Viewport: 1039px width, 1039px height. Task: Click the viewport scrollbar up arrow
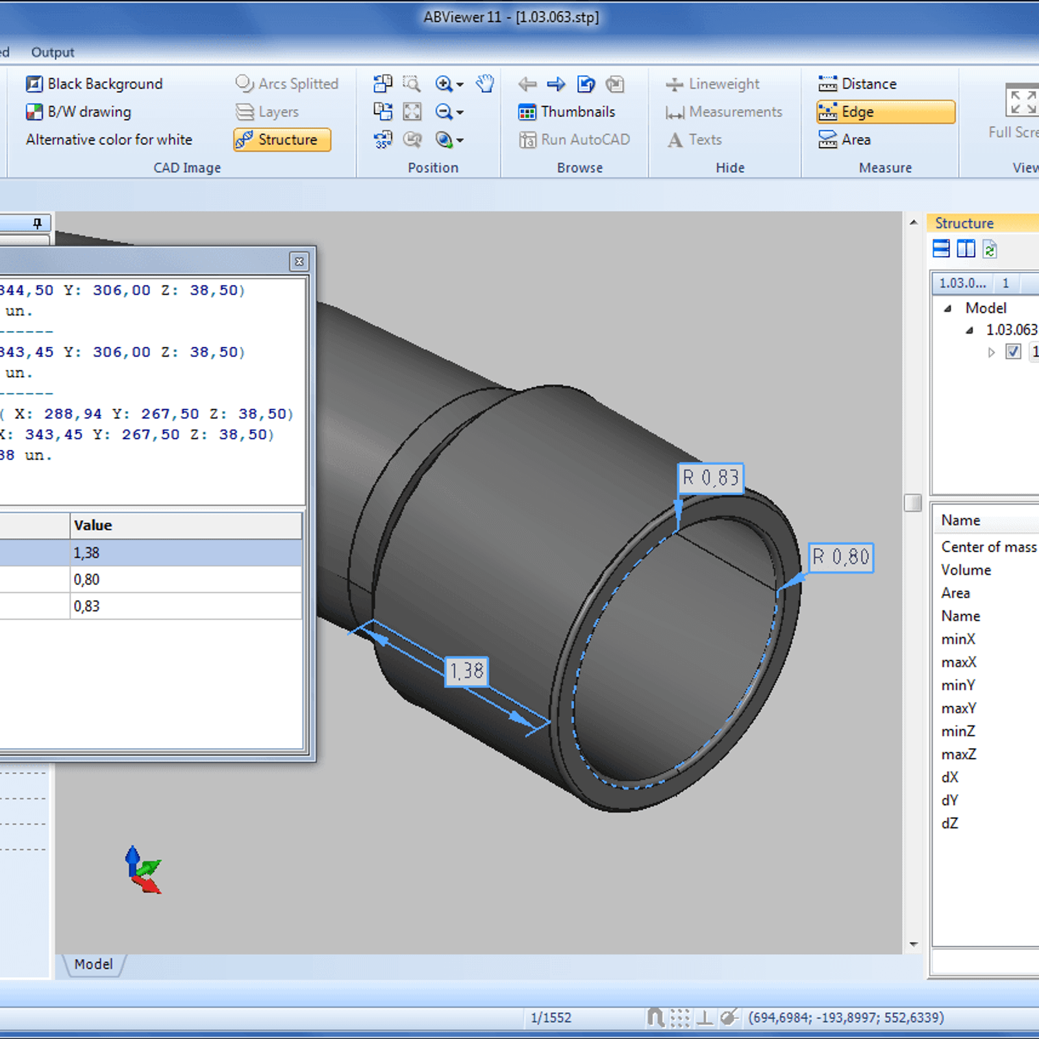click(x=913, y=223)
